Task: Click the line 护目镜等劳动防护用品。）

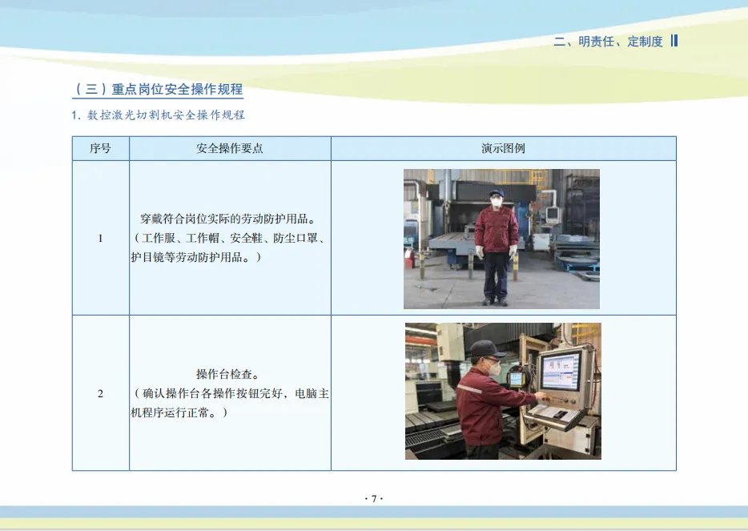Action: tap(196, 257)
